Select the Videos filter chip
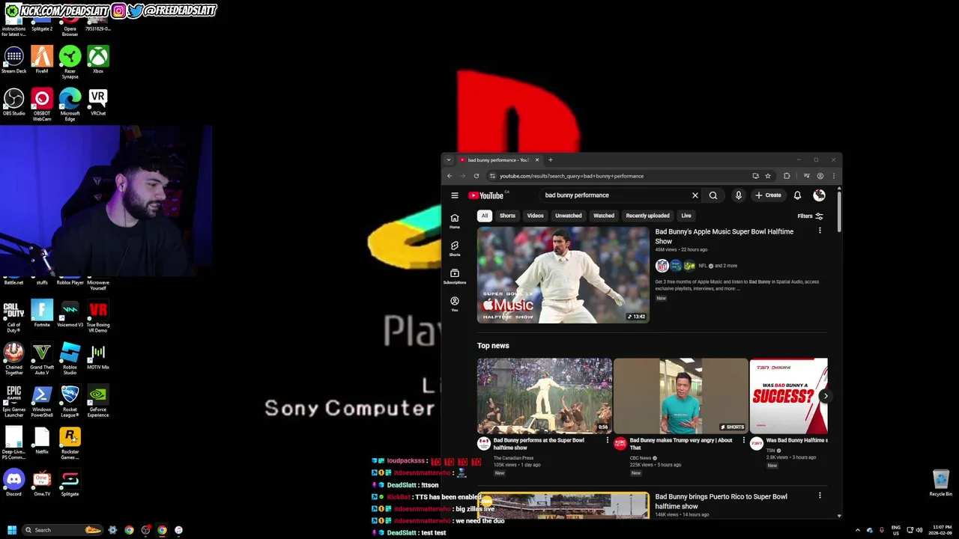This screenshot has width=959, height=539. point(535,216)
